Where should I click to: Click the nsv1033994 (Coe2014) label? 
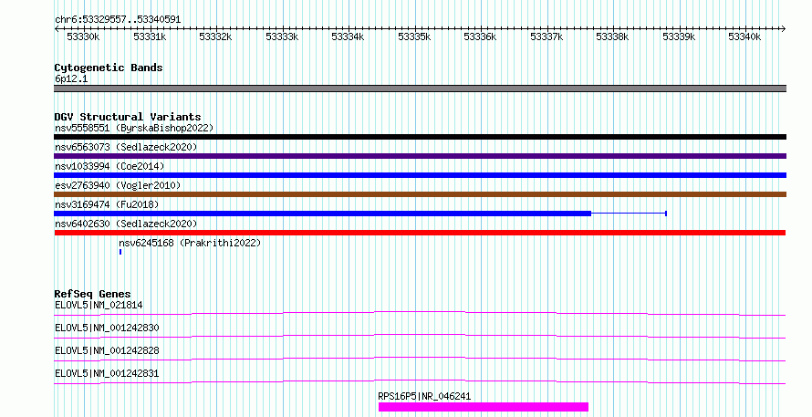pos(109,166)
